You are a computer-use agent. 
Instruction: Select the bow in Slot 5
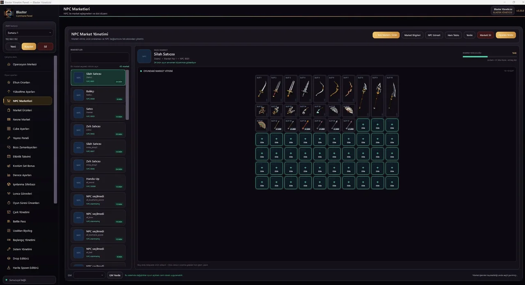point(320,89)
